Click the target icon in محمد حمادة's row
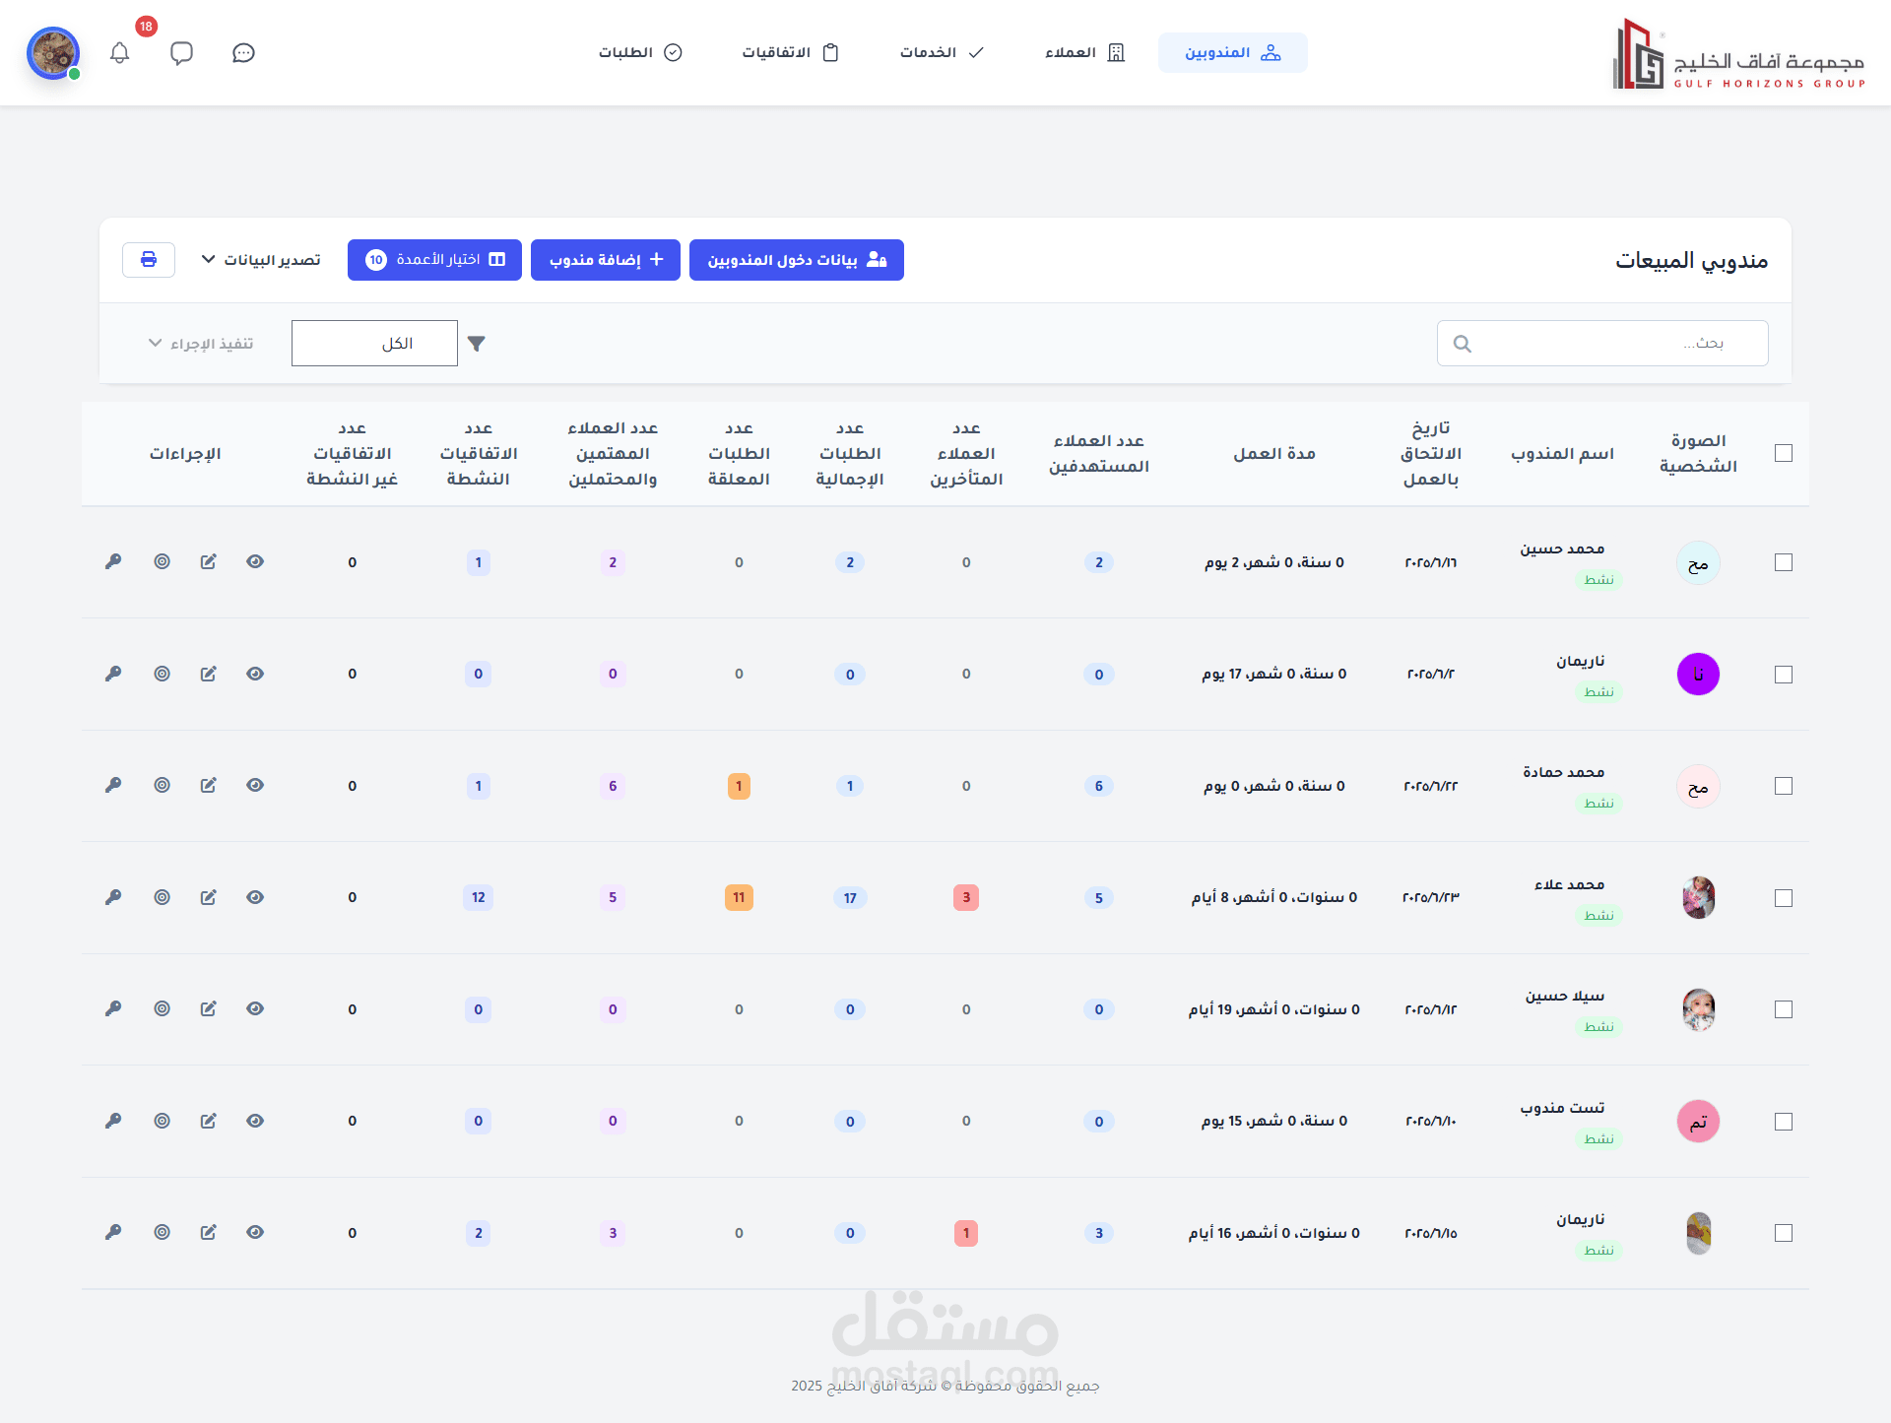Screen dimensions: 1891x1423 pos(163,785)
